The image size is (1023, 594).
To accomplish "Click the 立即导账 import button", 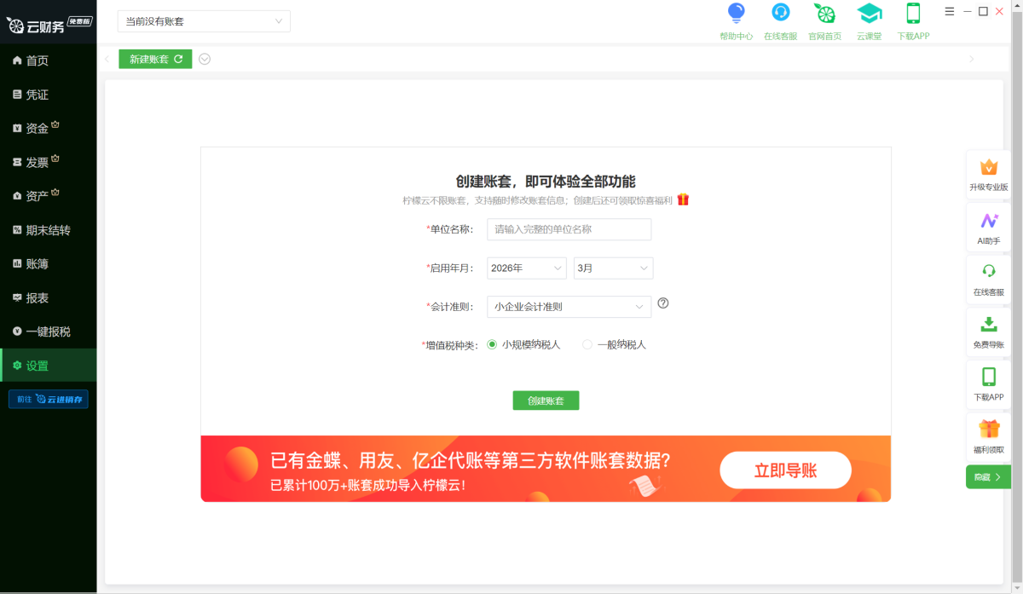I will [x=784, y=470].
